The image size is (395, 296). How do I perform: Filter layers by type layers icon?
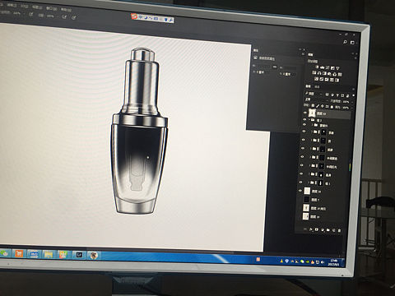(x=337, y=95)
